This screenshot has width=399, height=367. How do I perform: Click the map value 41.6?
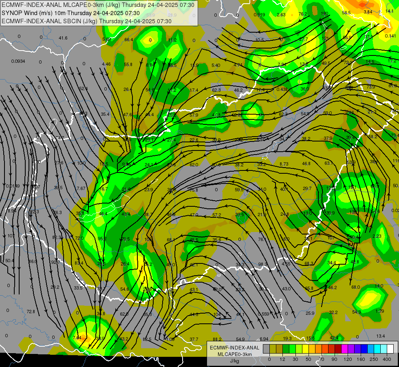pos(63,38)
